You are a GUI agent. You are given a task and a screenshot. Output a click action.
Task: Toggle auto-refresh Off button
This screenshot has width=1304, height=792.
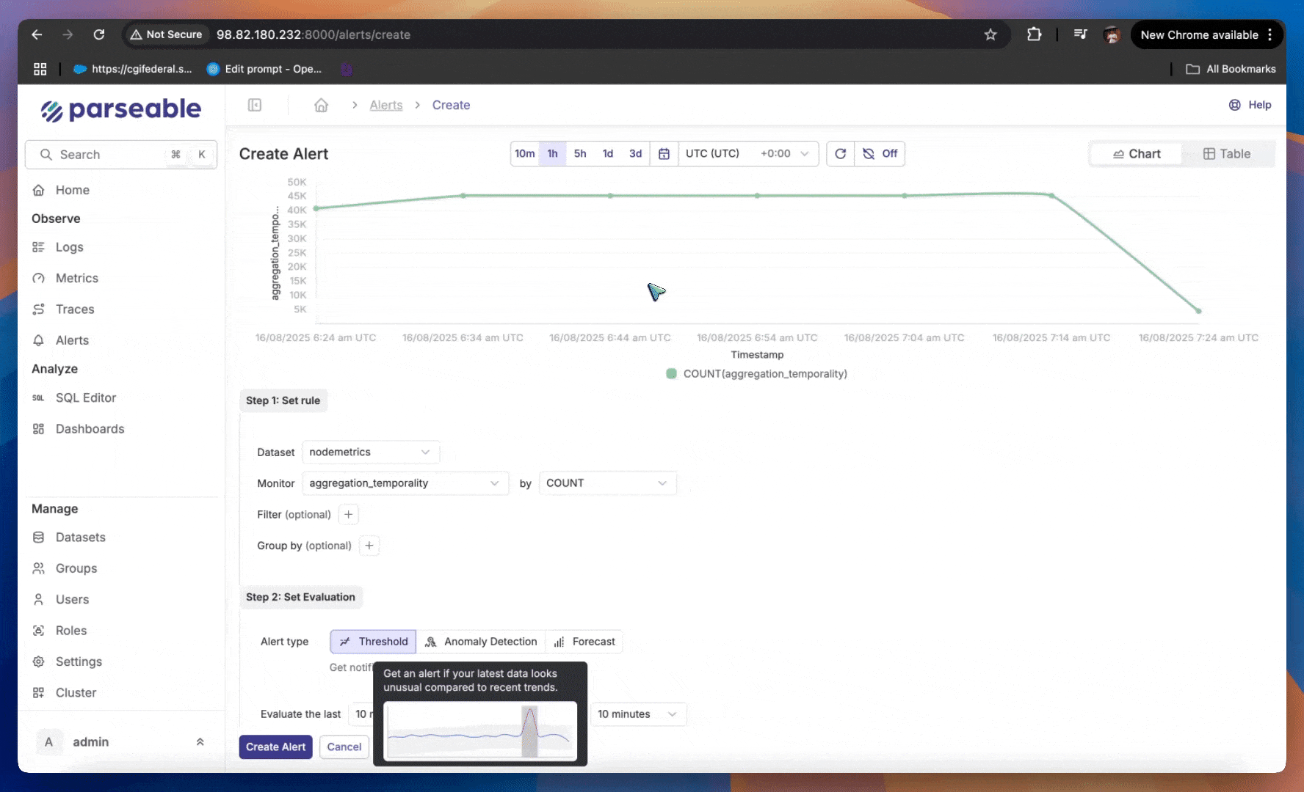click(x=880, y=153)
